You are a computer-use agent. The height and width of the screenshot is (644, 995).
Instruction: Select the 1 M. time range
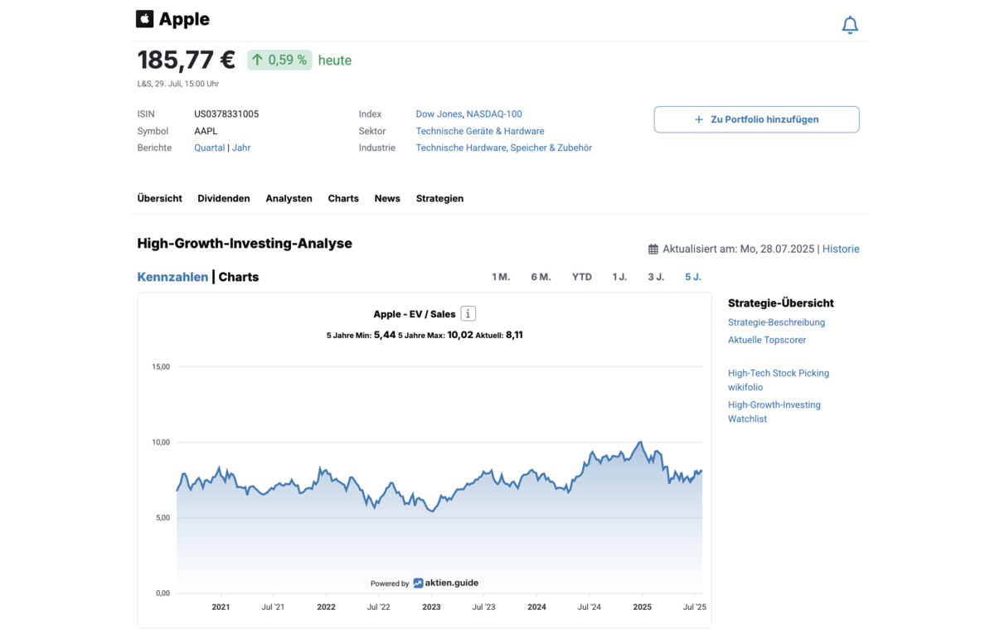click(x=501, y=277)
